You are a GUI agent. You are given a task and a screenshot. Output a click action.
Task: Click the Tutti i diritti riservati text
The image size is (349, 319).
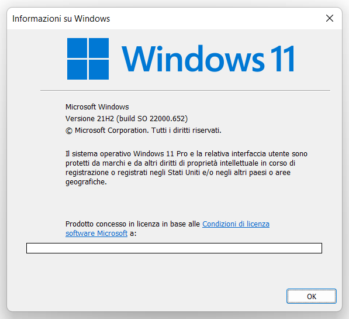tap(186, 130)
